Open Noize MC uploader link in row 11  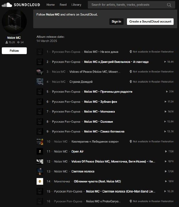(x=61, y=151)
